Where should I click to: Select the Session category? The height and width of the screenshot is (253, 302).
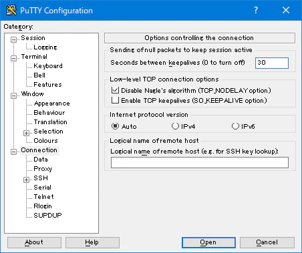click(33, 38)
